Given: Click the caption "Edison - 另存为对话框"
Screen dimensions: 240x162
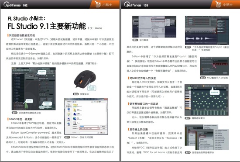Looking at the screenshot, I should [82, 138].
